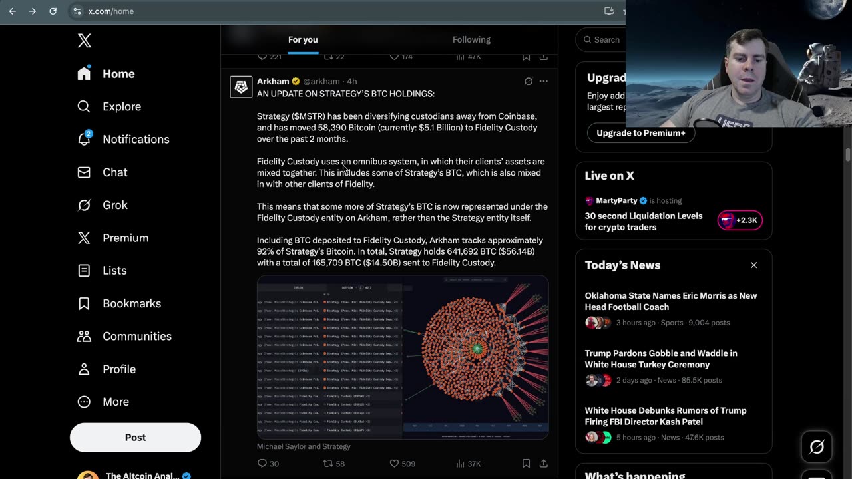Click page vertical scrollbar

pyautogui.click(x=848, y=154)
